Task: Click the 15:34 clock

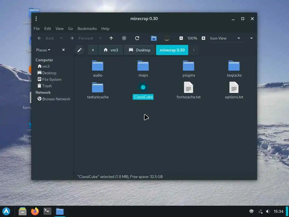Action: coord(278,211)
